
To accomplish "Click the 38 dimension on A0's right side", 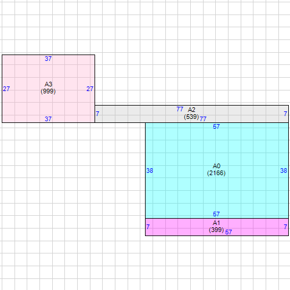I will coord(284,171).
